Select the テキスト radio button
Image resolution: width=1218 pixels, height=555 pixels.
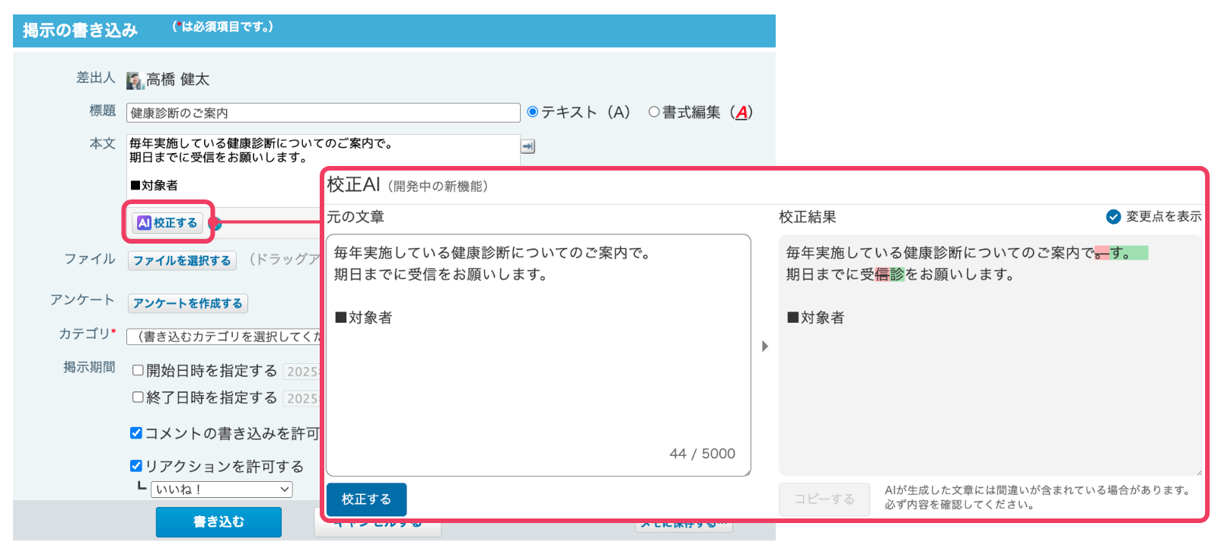pos(533,112)
